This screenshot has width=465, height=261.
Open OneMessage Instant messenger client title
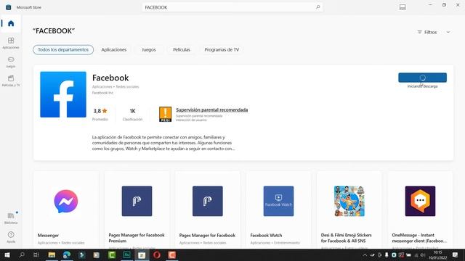[x=419, y=238]
